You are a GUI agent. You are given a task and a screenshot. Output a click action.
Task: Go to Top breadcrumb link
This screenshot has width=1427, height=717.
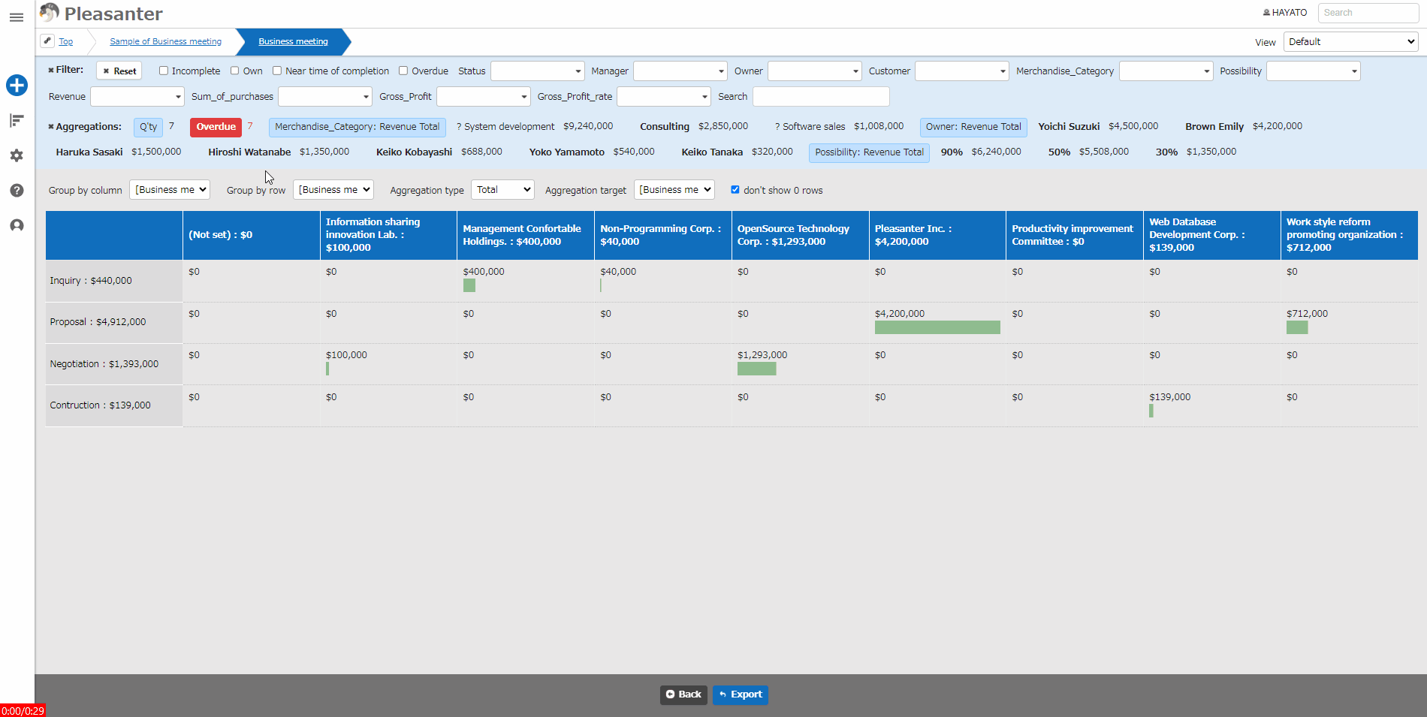pos(66,42)
